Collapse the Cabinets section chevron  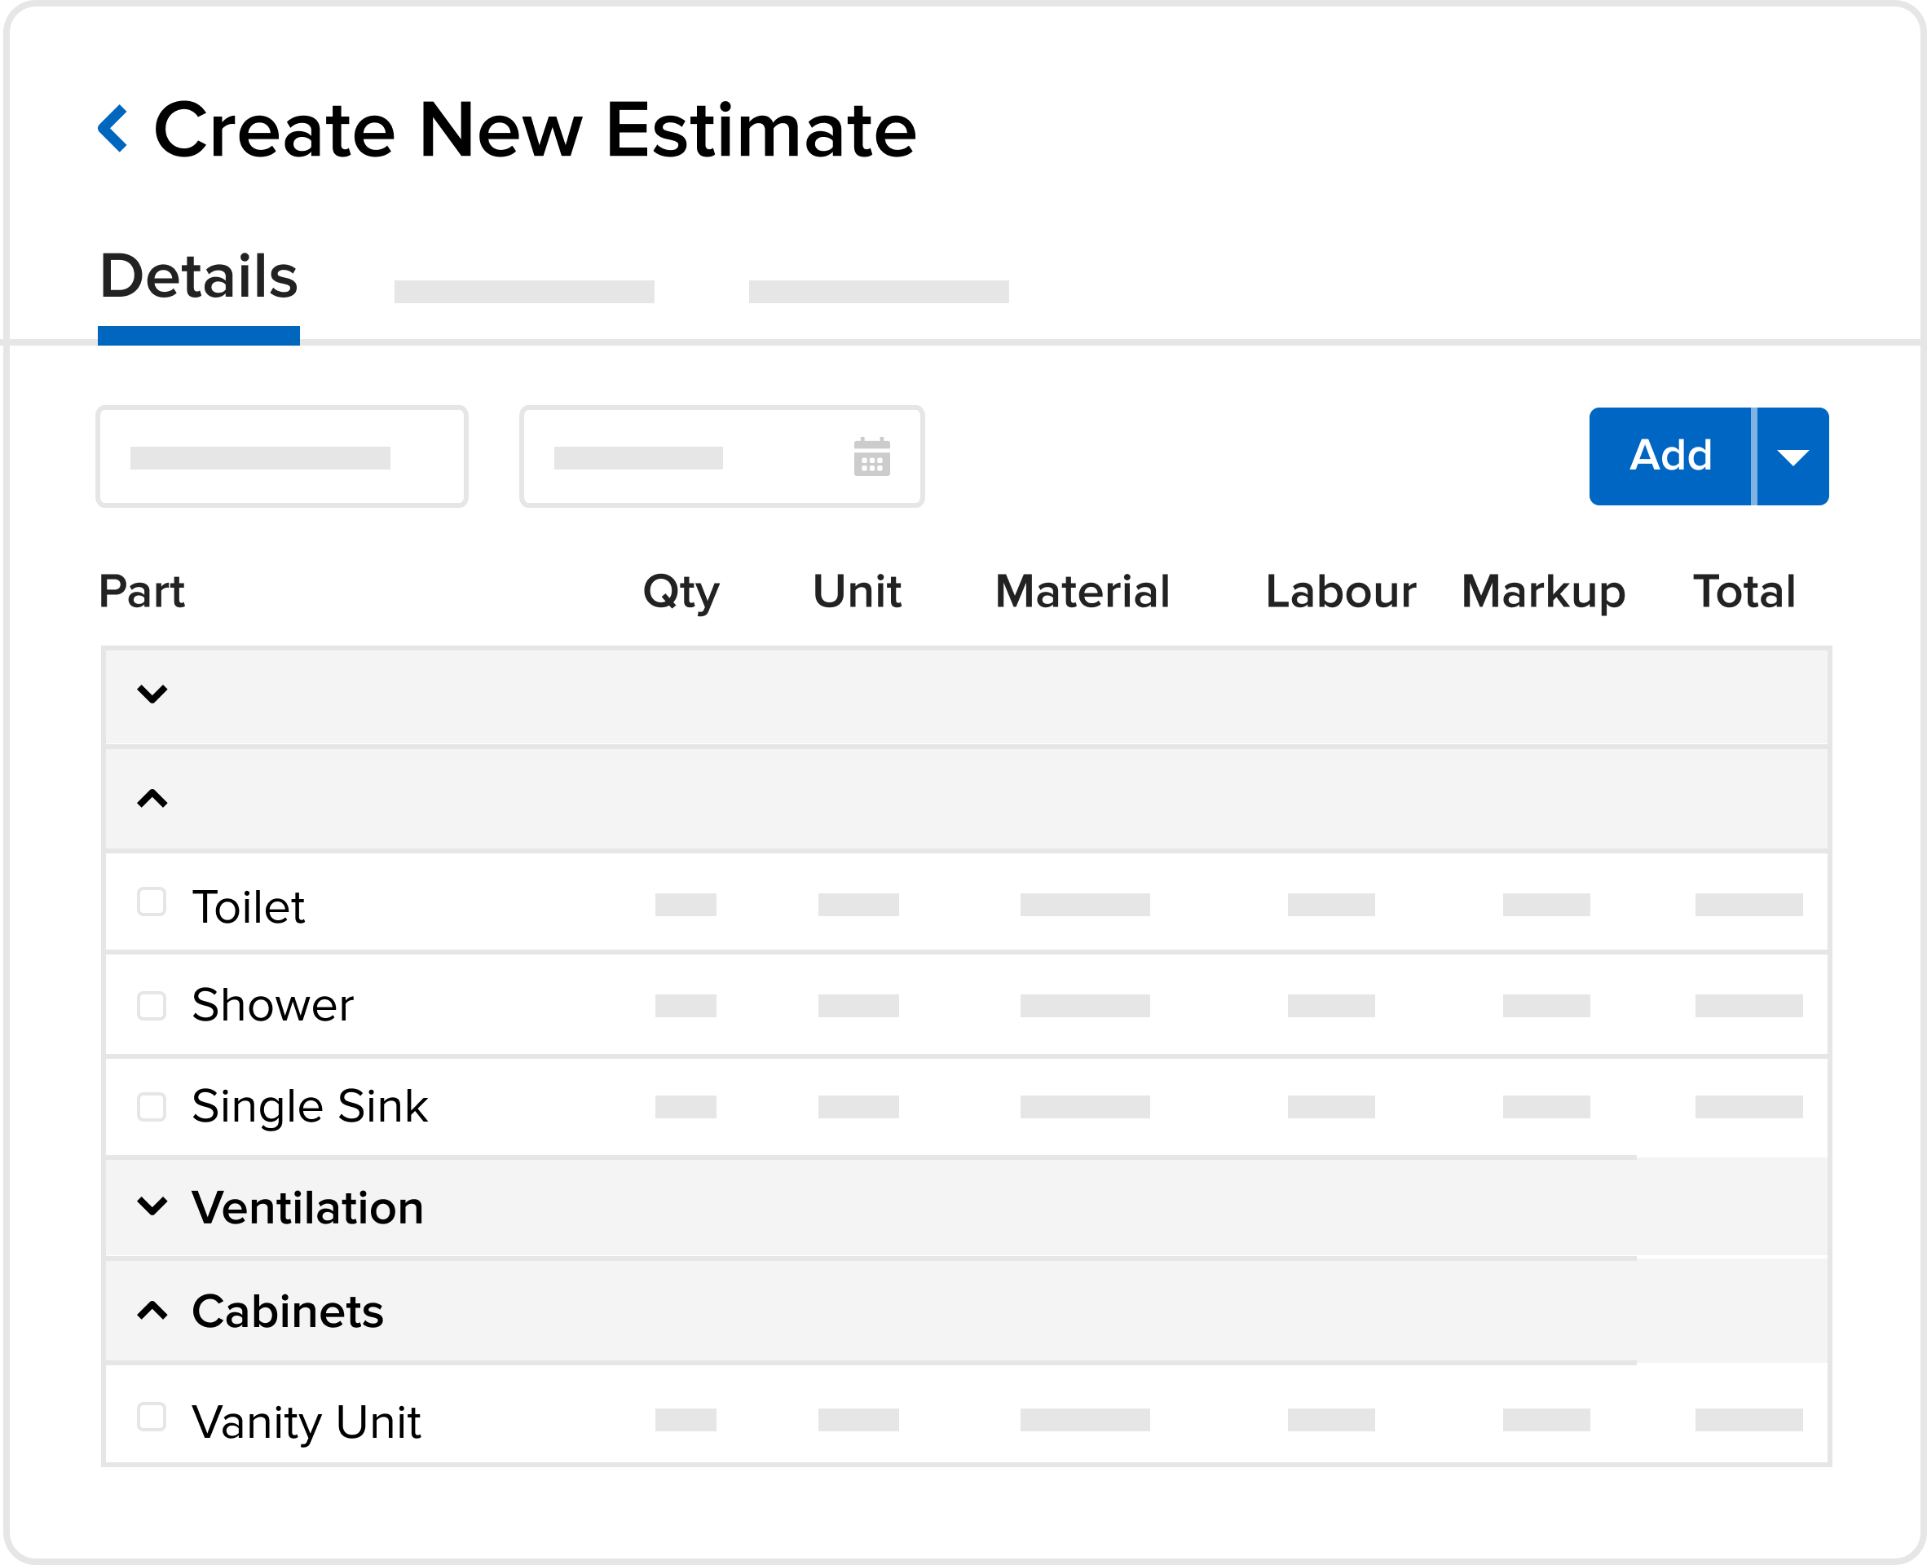(152, 1310)
